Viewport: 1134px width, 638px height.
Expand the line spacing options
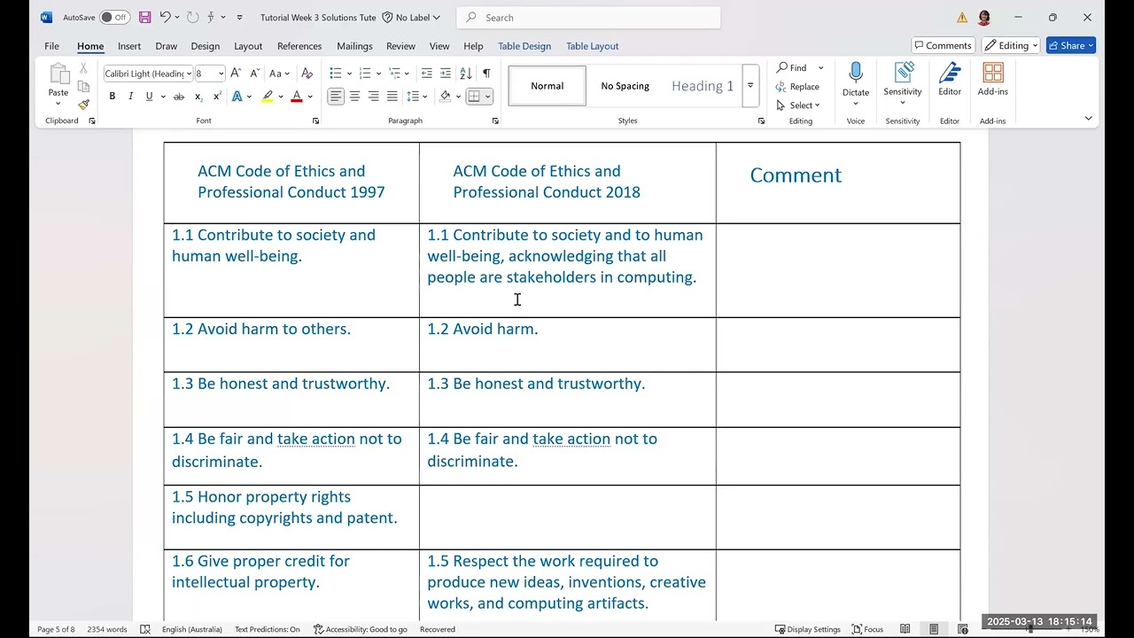(424, 97)
